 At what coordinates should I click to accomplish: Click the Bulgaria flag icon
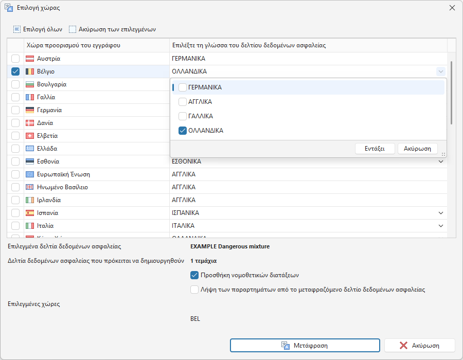tap(30, 84)
